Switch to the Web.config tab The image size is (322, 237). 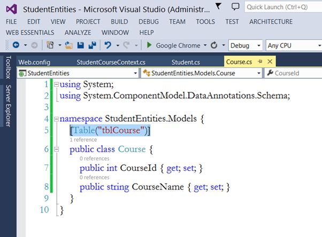[x=34, y=62]
